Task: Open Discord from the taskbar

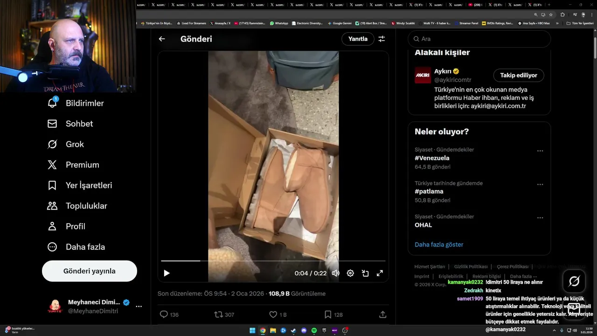Action: 304,330
